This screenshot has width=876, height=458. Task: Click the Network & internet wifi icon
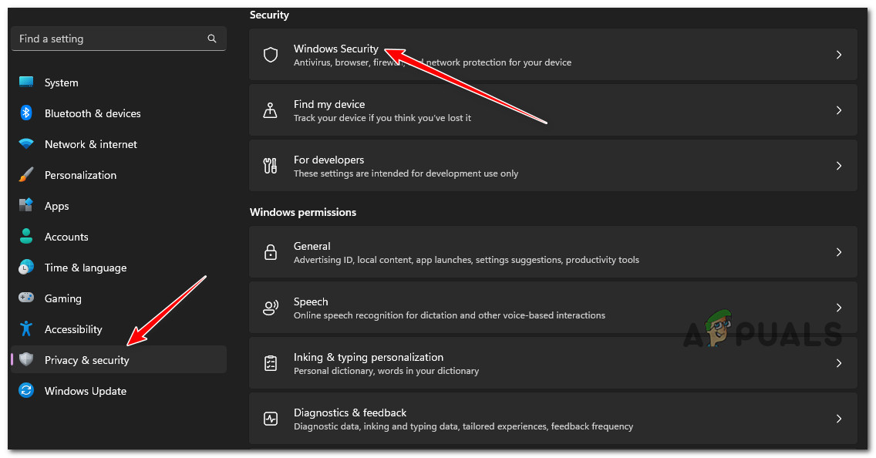tap(26, 144)
